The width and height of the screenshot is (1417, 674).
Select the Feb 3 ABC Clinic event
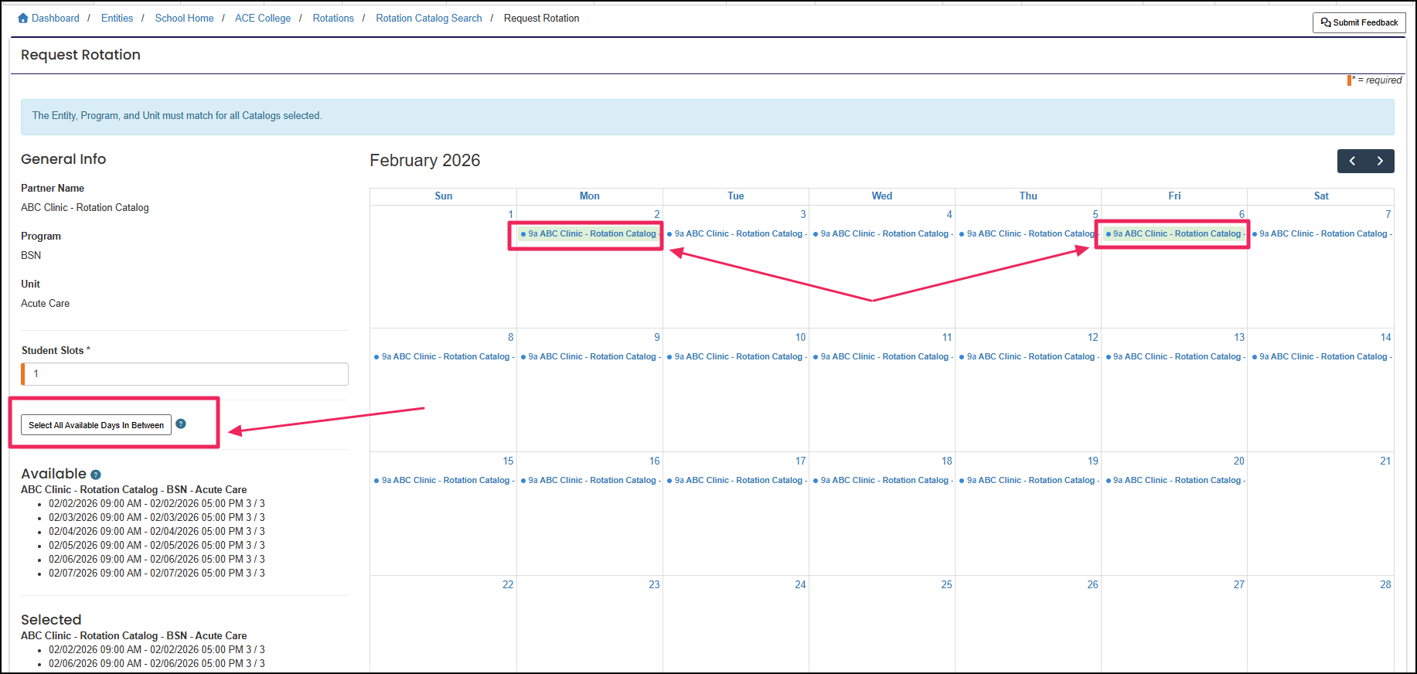736,233
